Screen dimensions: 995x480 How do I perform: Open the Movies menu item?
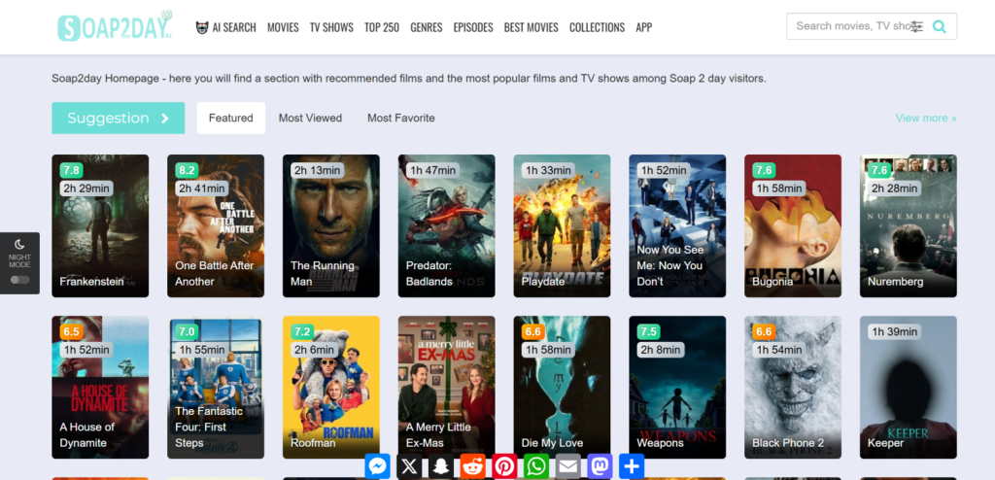click(283, 27)
